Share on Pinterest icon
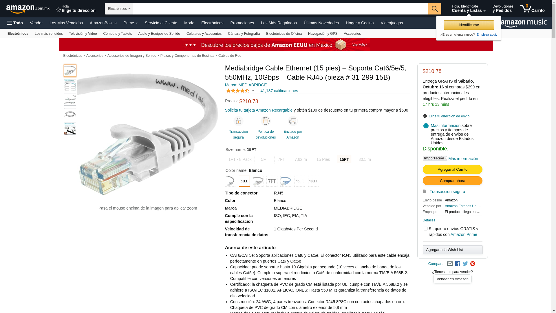The width and height of the screenshot is (556, 313). tap(473, 264)
